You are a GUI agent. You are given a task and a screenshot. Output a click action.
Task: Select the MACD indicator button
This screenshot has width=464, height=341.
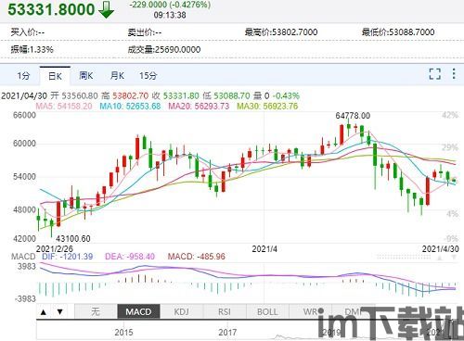(x=138, y=311)
